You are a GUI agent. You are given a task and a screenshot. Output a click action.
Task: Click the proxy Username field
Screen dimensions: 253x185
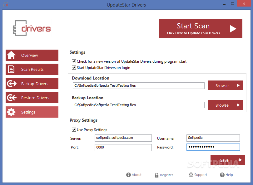click(213, 138)
